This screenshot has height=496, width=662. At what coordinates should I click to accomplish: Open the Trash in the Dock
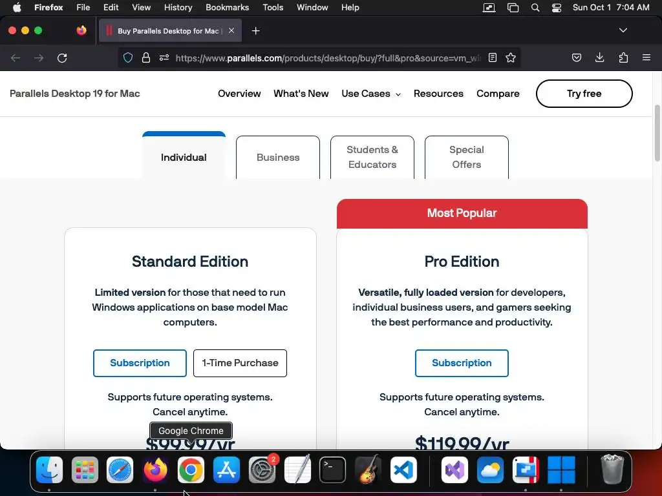coord(612,470)
